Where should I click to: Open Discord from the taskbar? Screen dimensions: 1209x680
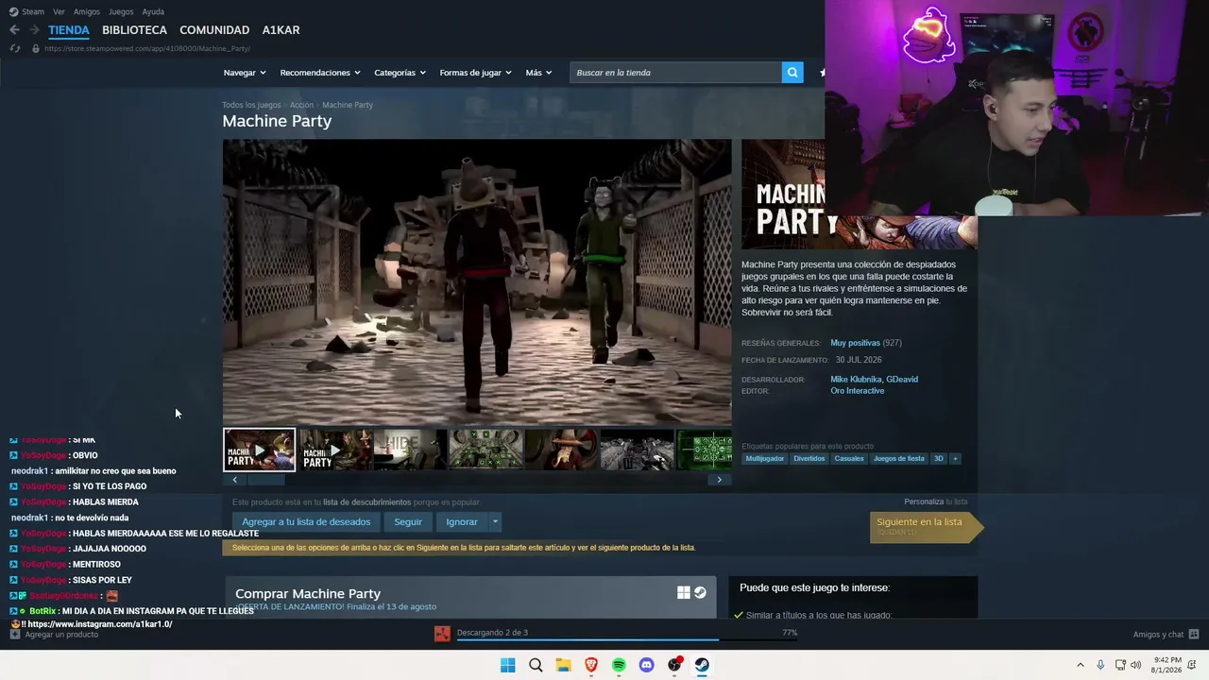(x=646, y=665)
